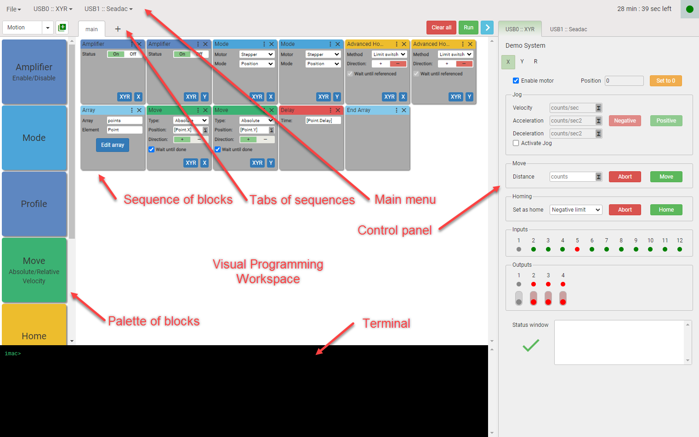Image resolution: width=699 pixels, height=437 pixels.
Task: Click the Position input field
Action: click(624, 81)
